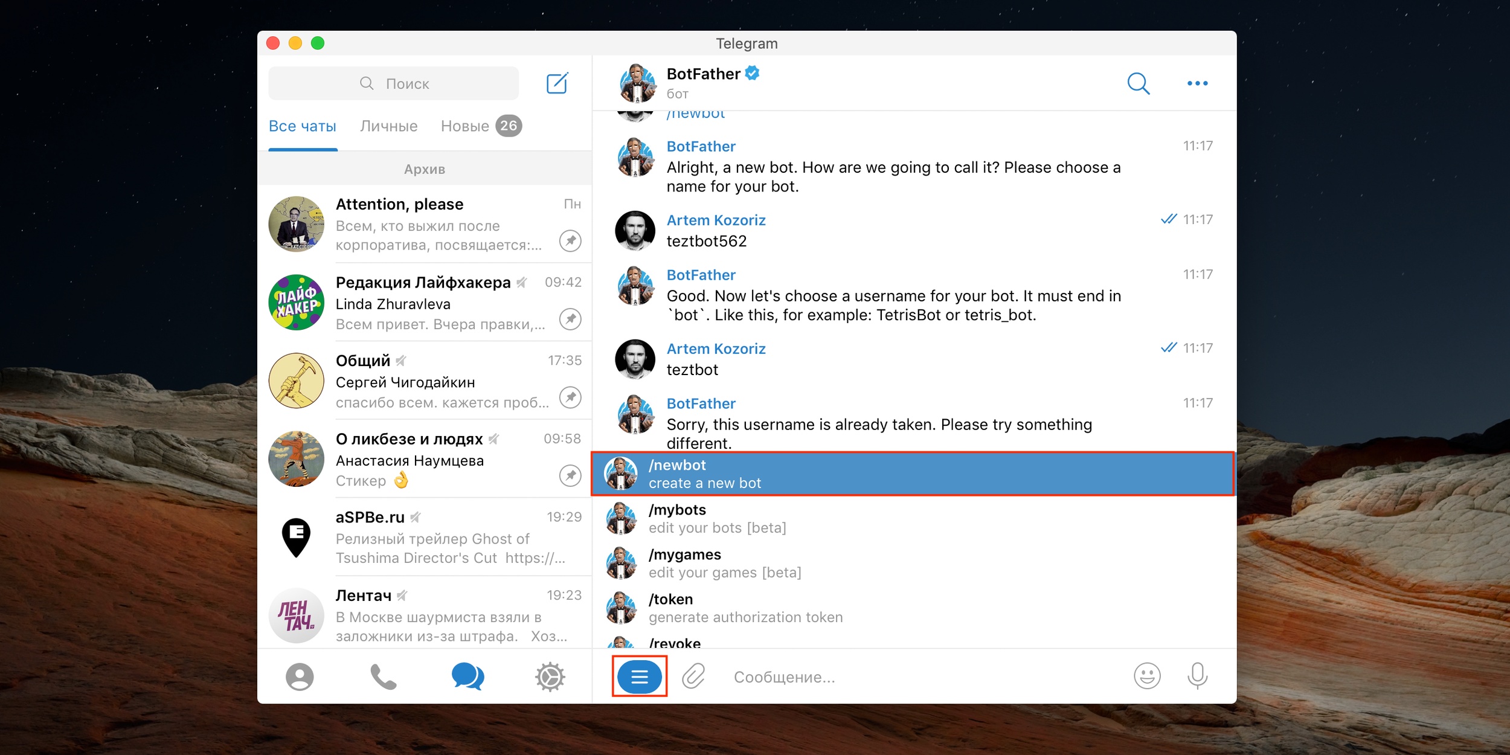The image size is (1510, 755).
Task: Click the BotFather avatar in the chat header
Action: 637,83
